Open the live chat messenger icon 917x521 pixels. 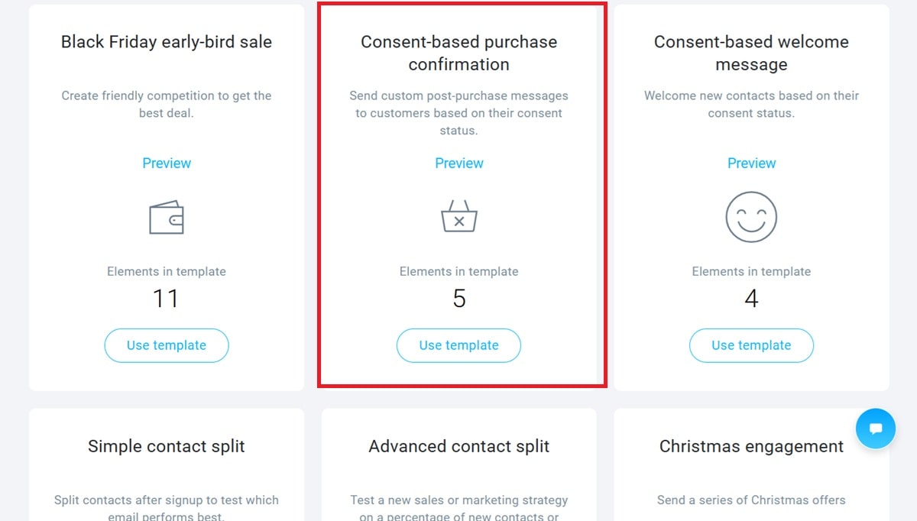[876, 429]
